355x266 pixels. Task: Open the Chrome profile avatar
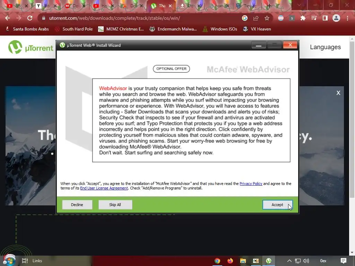pos(336,18)
